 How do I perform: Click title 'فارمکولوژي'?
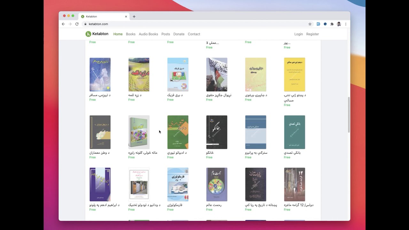pyautogui.click(x=175, y=205)
